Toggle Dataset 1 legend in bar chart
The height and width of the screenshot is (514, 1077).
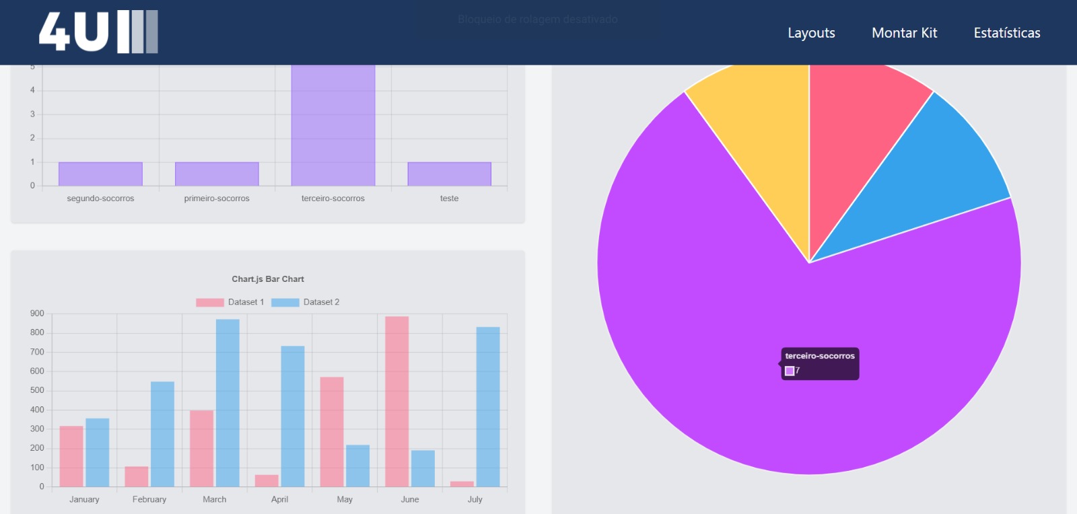pos(230,302)
